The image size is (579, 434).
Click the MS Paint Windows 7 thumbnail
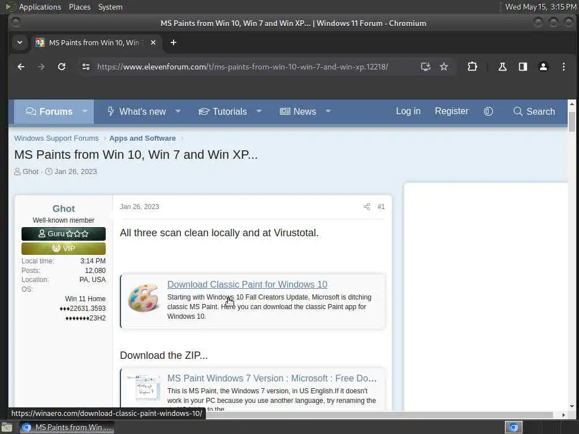tap(143, 388)
